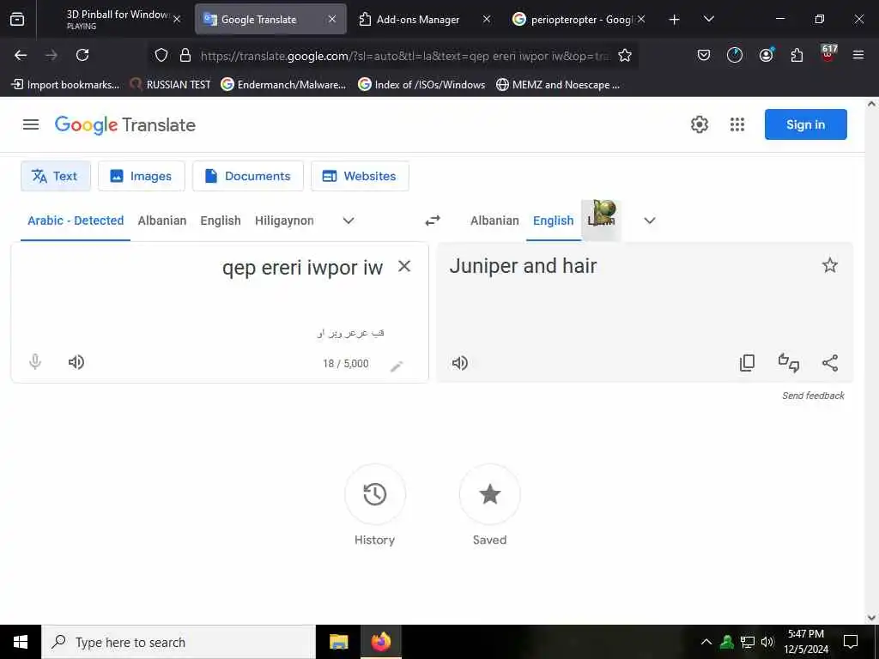Show hidden system tray icons

coord(706,642)
